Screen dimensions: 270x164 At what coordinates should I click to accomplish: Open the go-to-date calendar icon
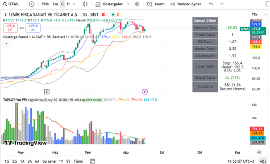pyautogui.click(x=92, y=161)
